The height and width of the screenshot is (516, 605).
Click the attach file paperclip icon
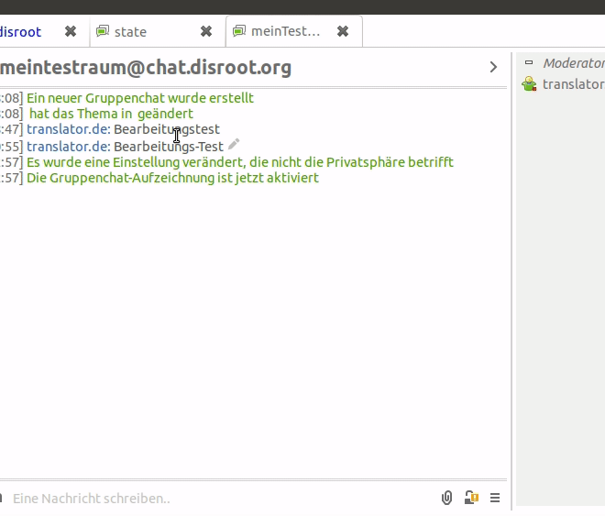(x=446, y=498)
